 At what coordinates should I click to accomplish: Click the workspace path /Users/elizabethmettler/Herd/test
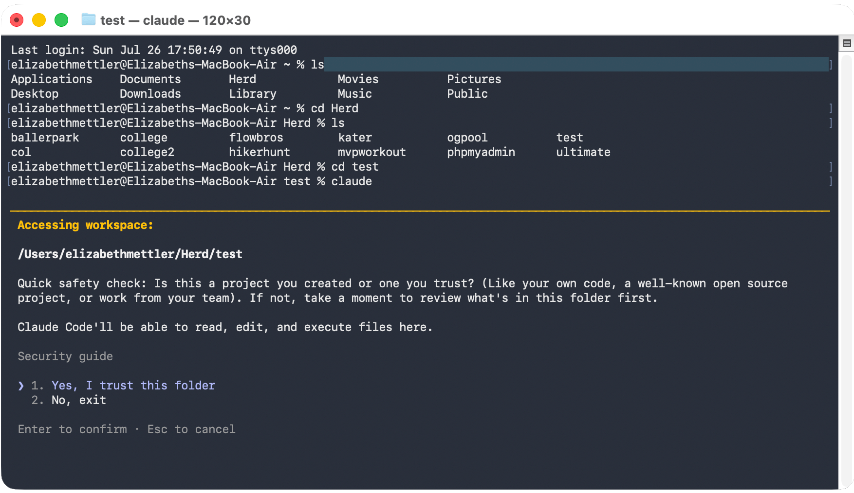click(130, 254)
